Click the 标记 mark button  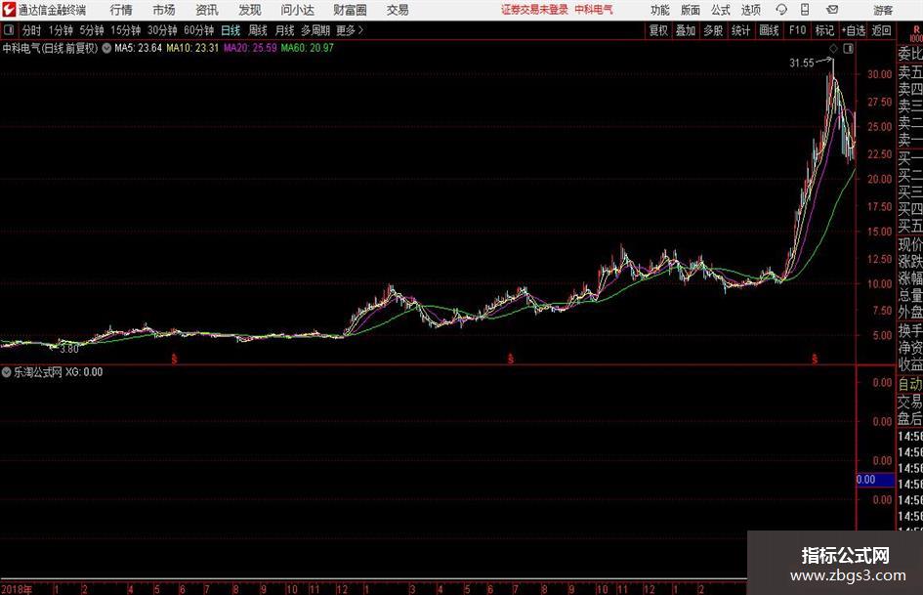824,30
